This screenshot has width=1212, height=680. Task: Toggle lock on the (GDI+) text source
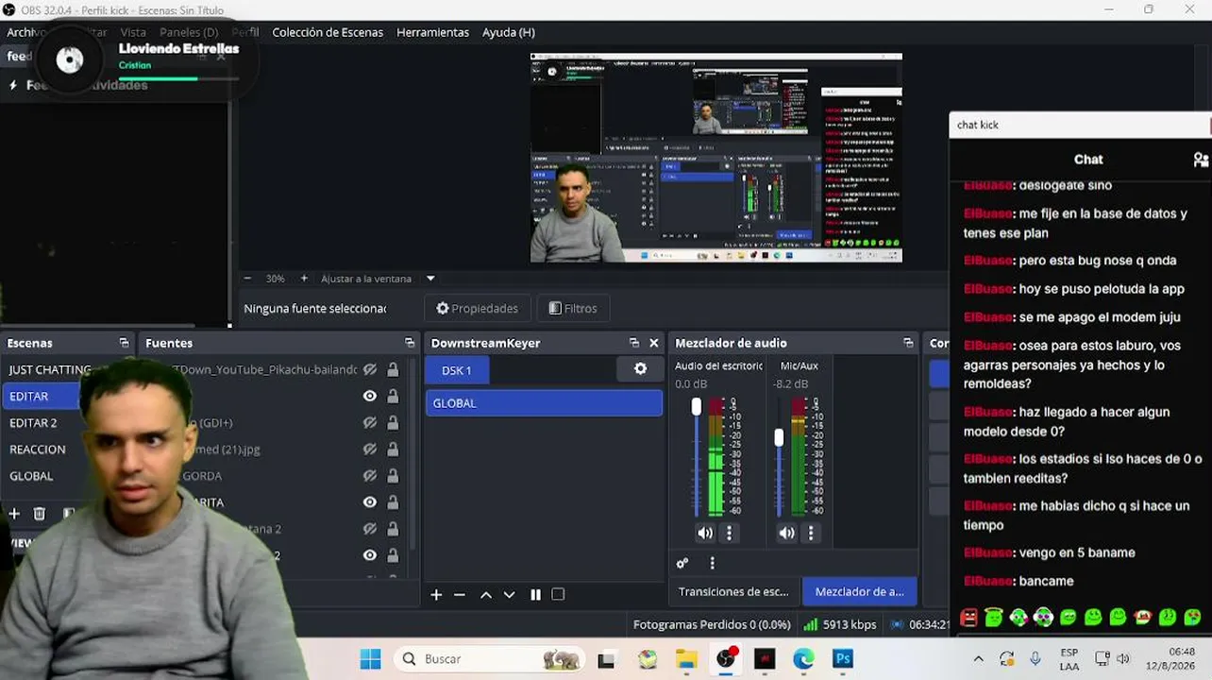[393, 423]
